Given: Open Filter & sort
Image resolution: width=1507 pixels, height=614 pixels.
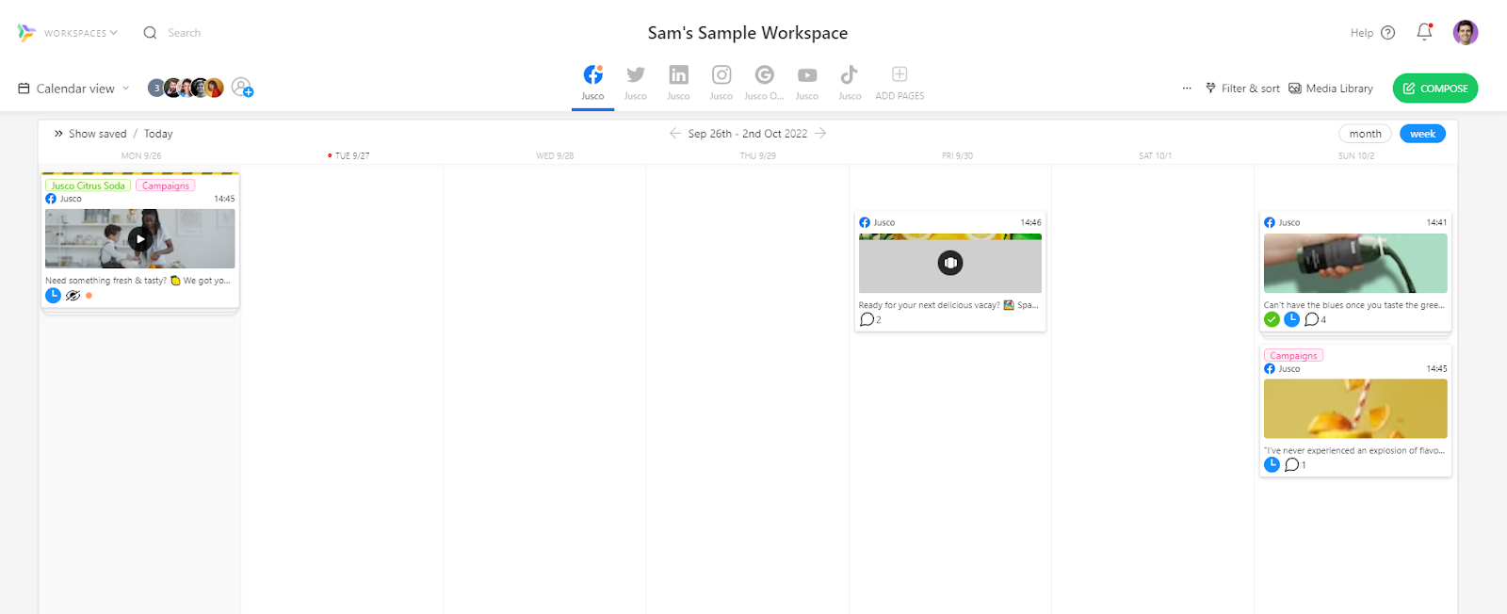Looking at the screenshot, I should click(1242, 89).
